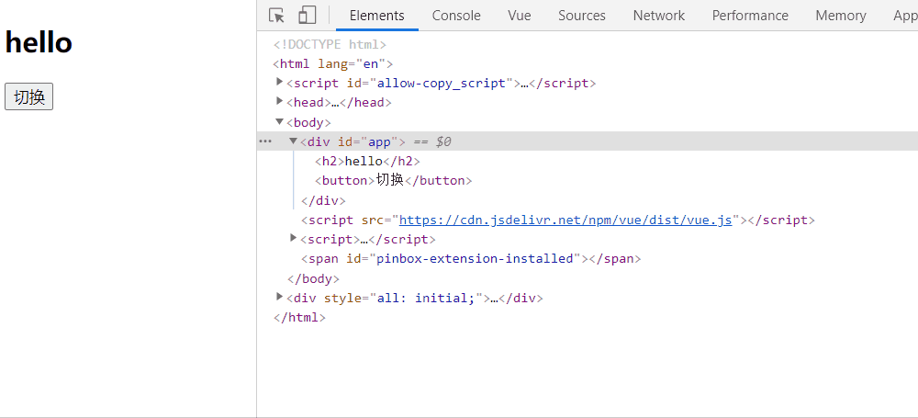Open the Memory tab
Viewport: 918px width, 418px height.
[x=841, y=16]
